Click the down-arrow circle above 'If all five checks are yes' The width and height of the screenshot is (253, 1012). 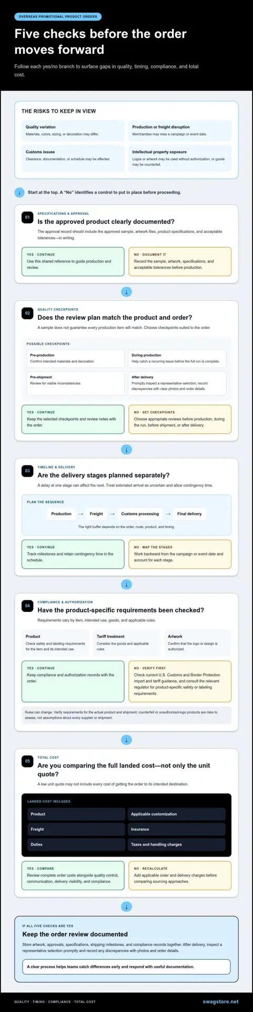pos(126,907)
